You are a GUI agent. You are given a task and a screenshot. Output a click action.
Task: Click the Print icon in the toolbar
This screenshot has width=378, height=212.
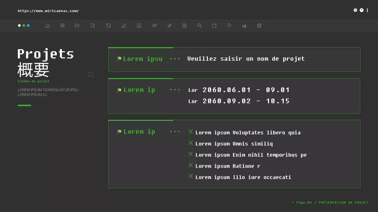pos(259,26)
